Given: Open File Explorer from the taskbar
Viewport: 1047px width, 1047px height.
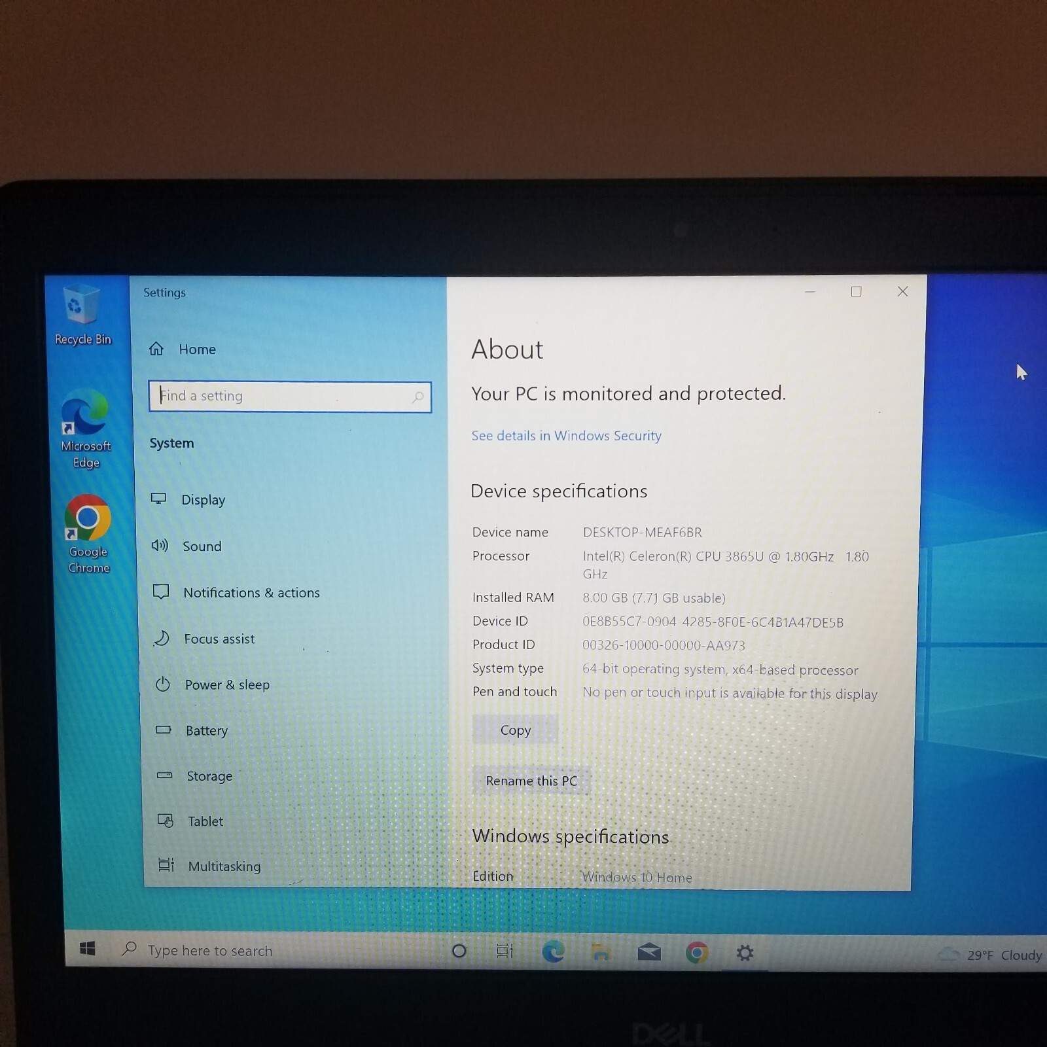Looking at the screenshot, I should click(x=601, y=952).
